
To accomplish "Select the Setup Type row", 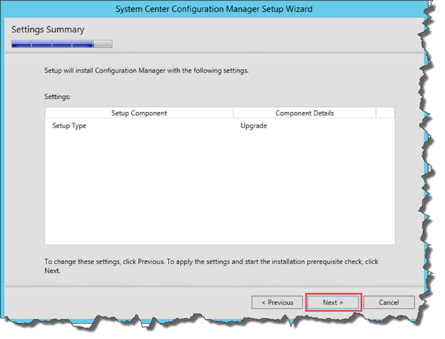I will pyautogui.click(x=219, y=125).
